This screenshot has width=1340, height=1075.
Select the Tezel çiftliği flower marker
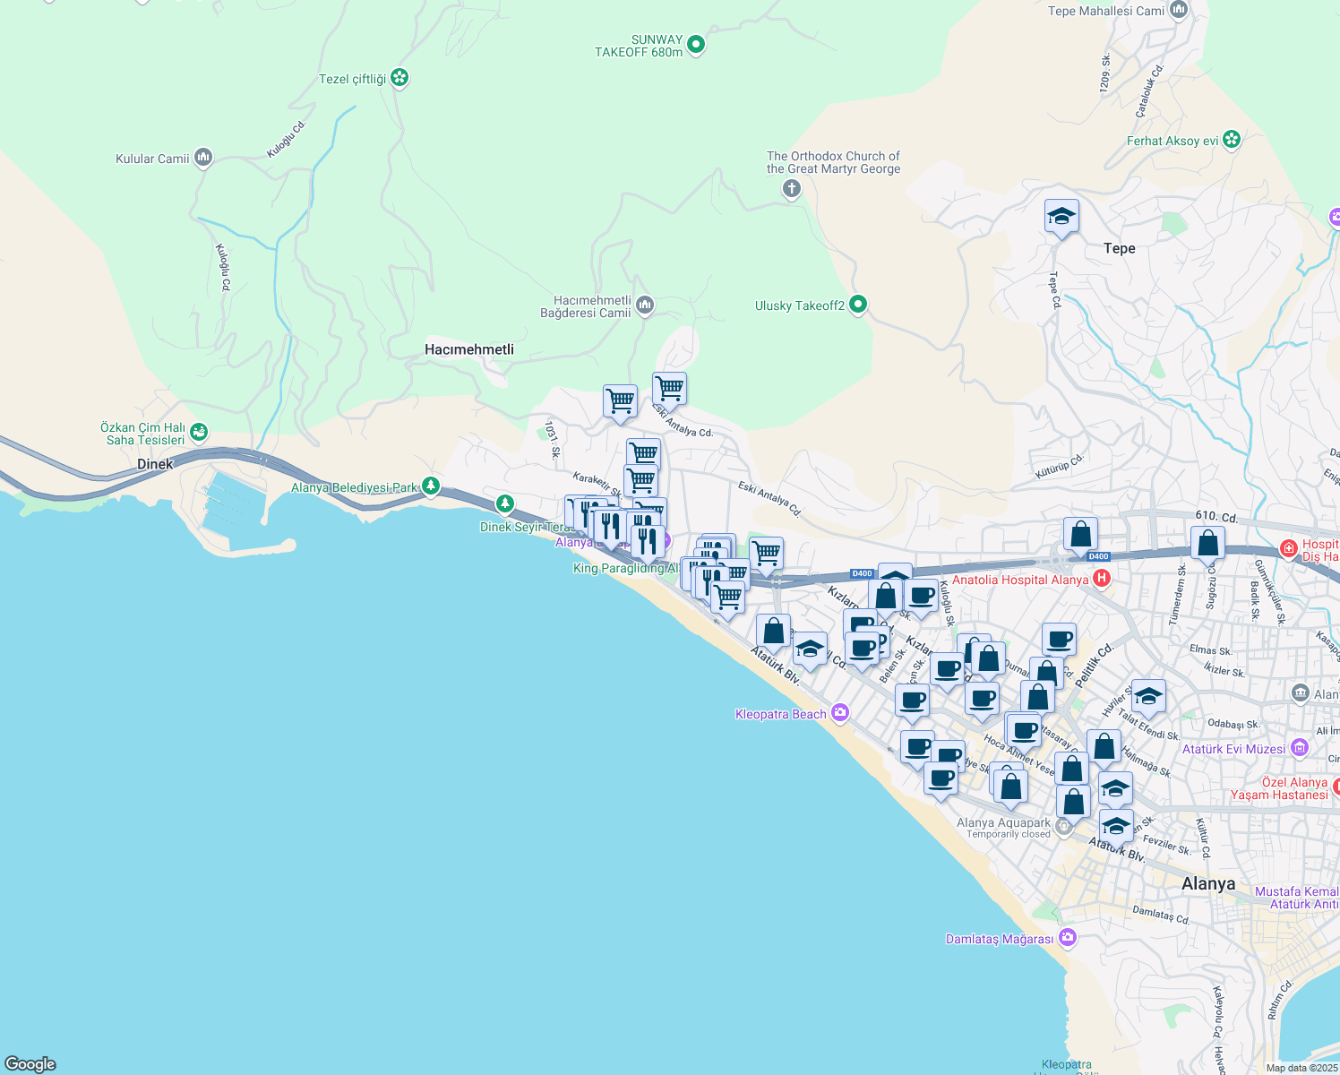[x=399, y=78]
